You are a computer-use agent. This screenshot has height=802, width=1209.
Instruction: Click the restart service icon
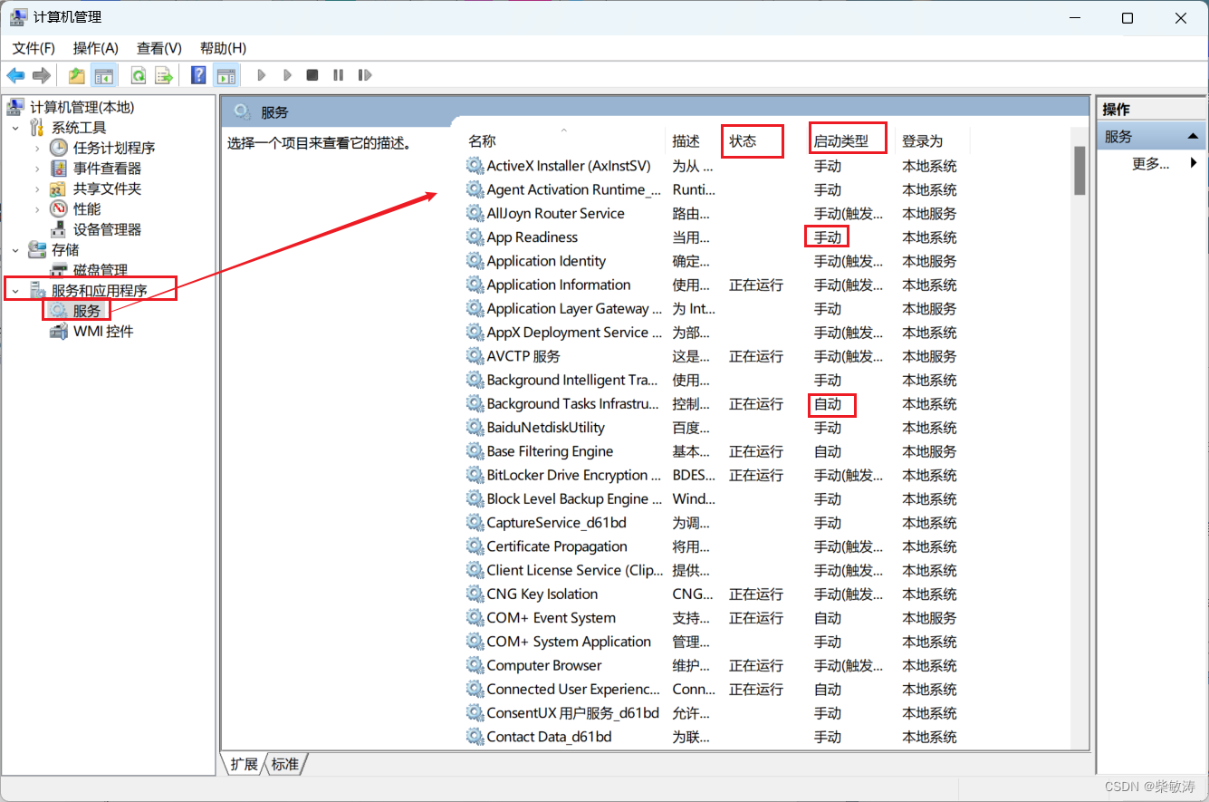click(x=365, y=74)
